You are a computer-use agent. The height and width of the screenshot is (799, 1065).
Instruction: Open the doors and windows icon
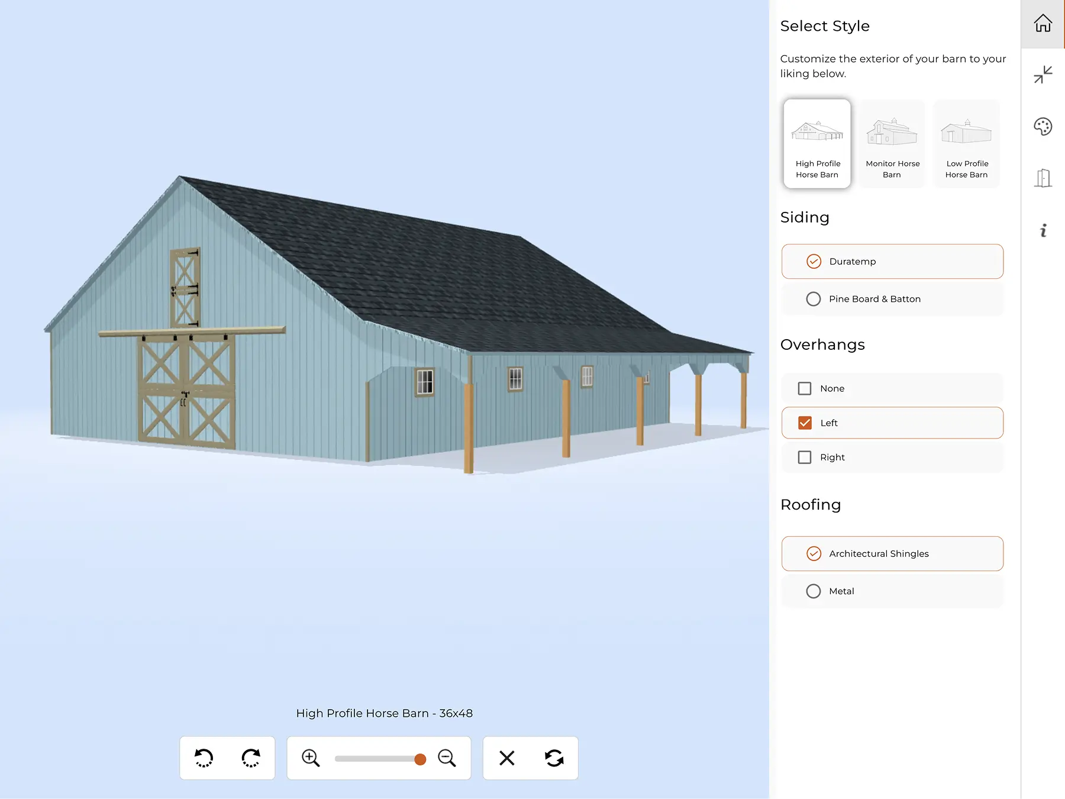1043,178
